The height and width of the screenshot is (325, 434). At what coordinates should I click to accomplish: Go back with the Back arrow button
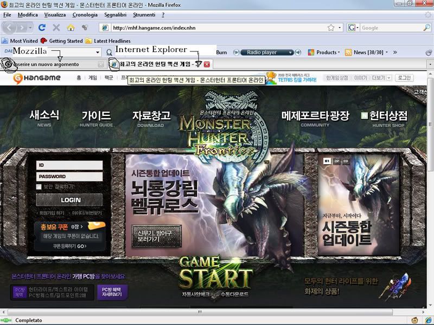pyautogui.click(x=9, y=28)
